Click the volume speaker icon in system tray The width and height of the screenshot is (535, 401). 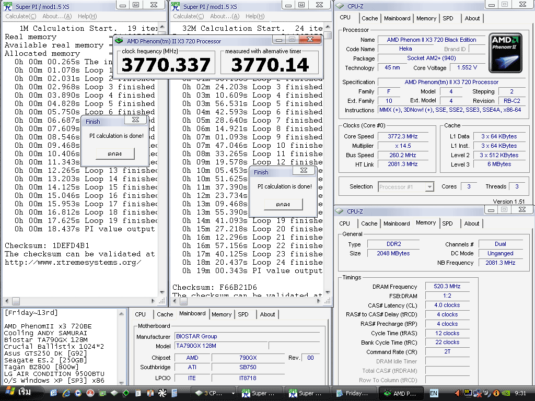pos(458,393)
